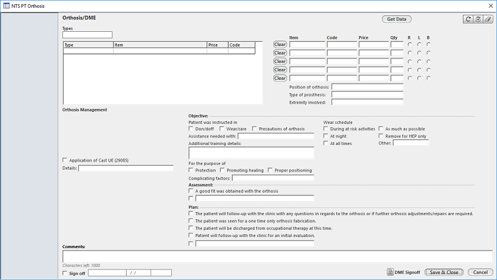
Task: Click Type of prosthesis field
Action: pyautogui.click(x=367, y=94)
